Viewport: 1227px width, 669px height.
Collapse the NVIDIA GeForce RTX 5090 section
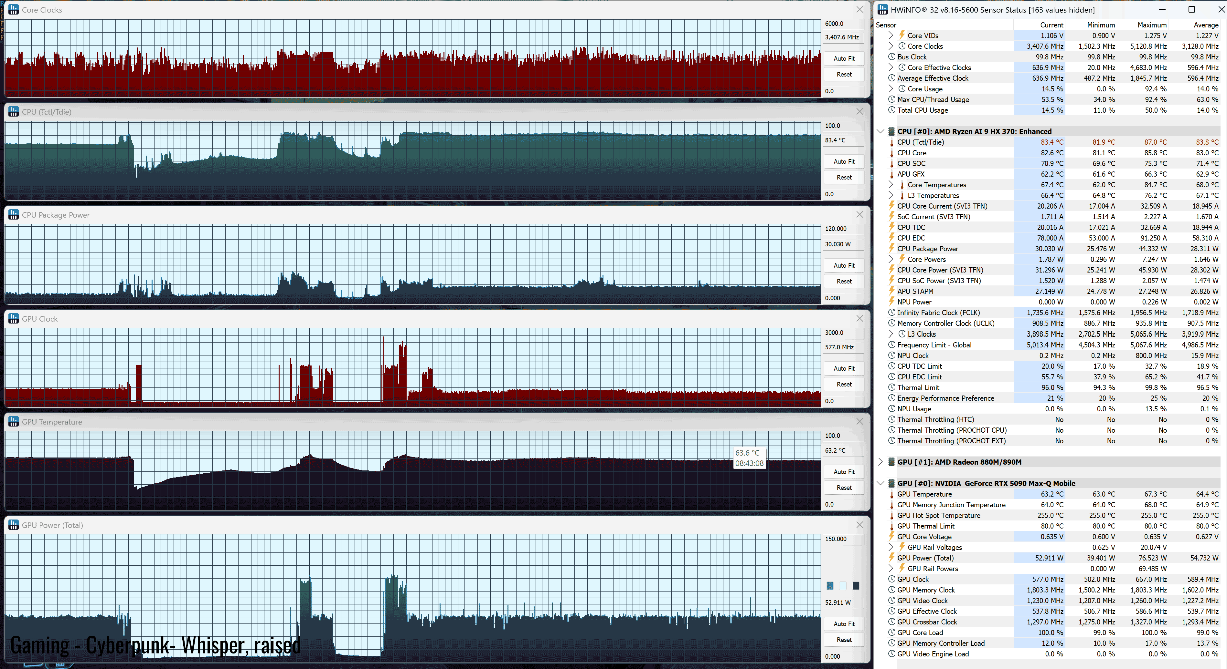click(x=880, y=483)
